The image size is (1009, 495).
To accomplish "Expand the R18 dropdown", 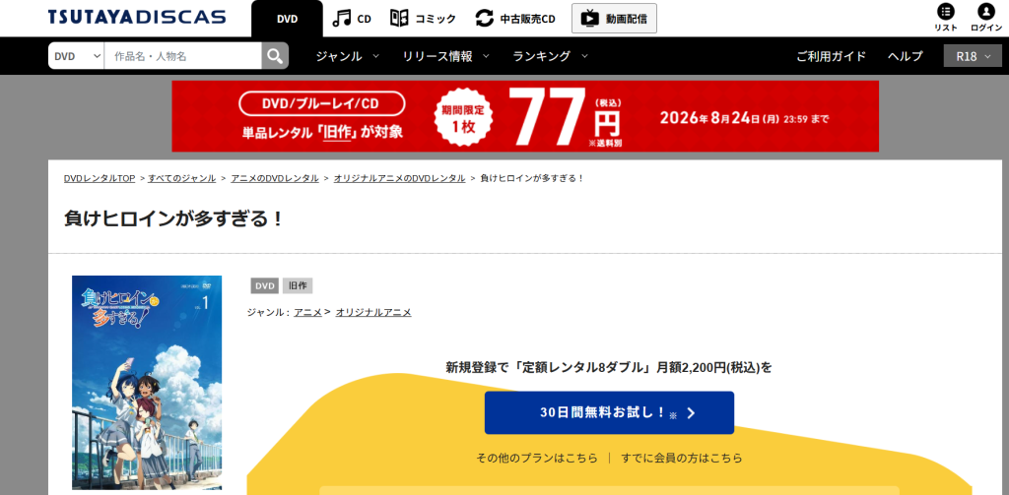I will pos(973,56).
